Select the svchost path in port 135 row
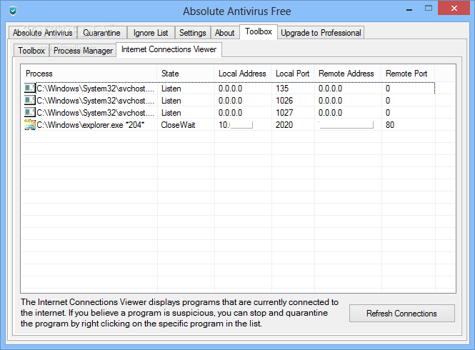This screenshot has width=475, height=350. 95,89
